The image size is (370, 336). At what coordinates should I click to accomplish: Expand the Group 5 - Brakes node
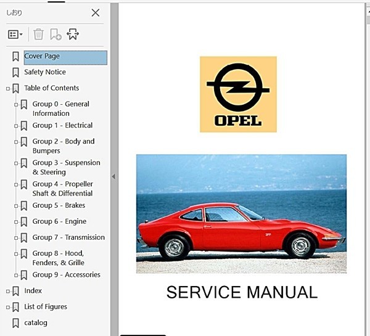click(16, 206)
